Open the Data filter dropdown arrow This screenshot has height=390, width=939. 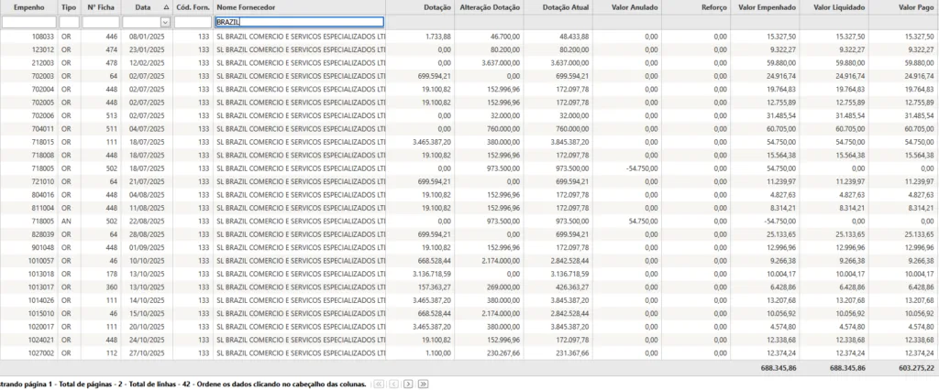tap(165, 22)
